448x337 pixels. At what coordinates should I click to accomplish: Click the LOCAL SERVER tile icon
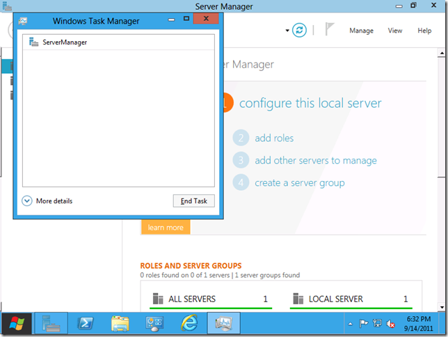(298, 299)
